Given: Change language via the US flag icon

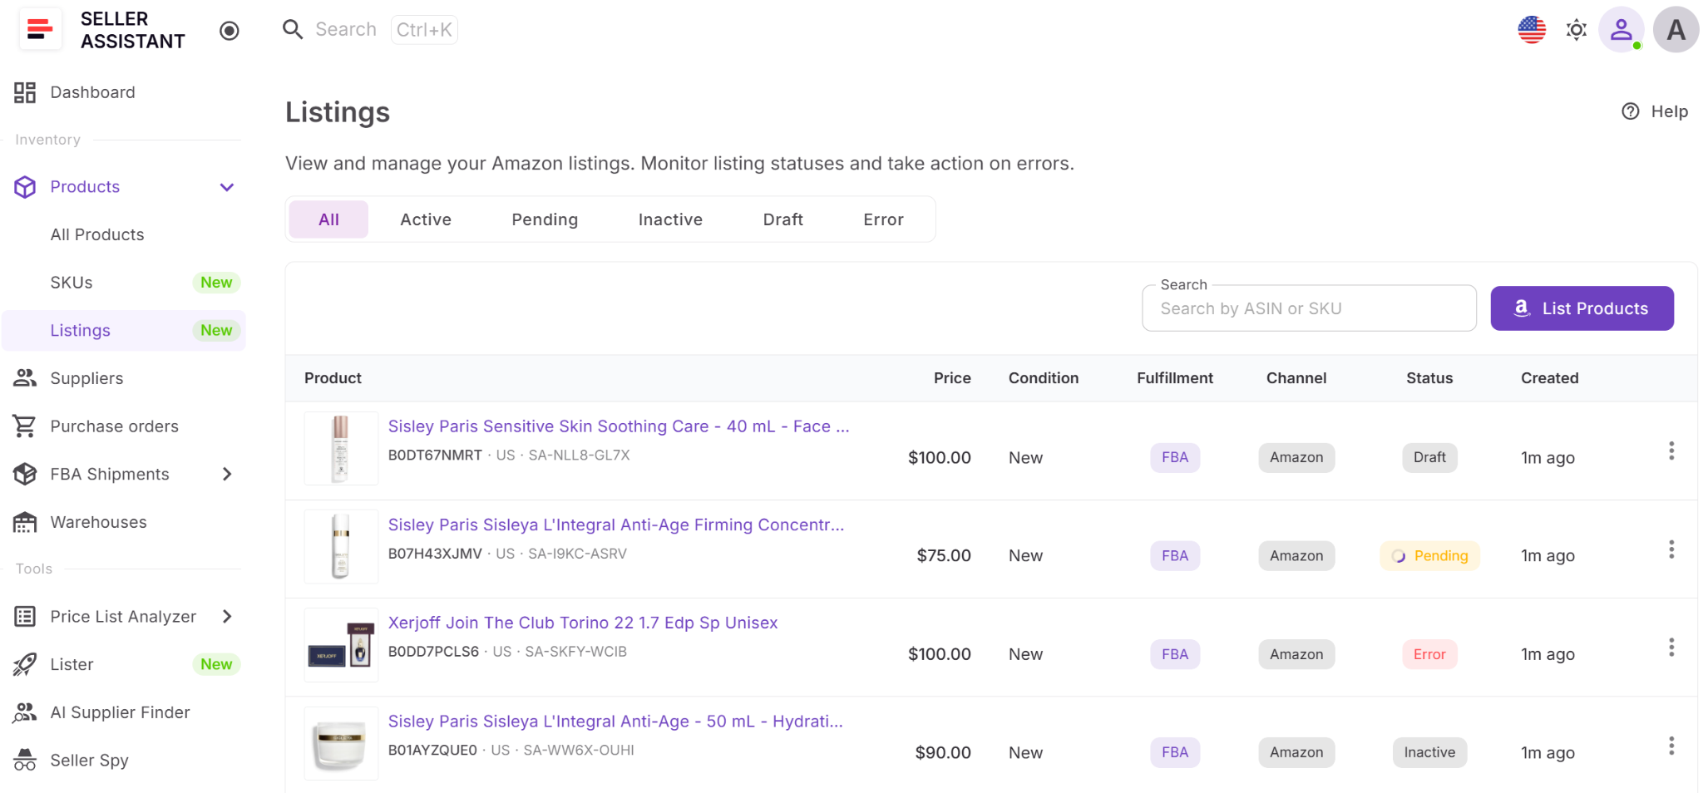Looking at the screenshot, I should [1531, 29].
